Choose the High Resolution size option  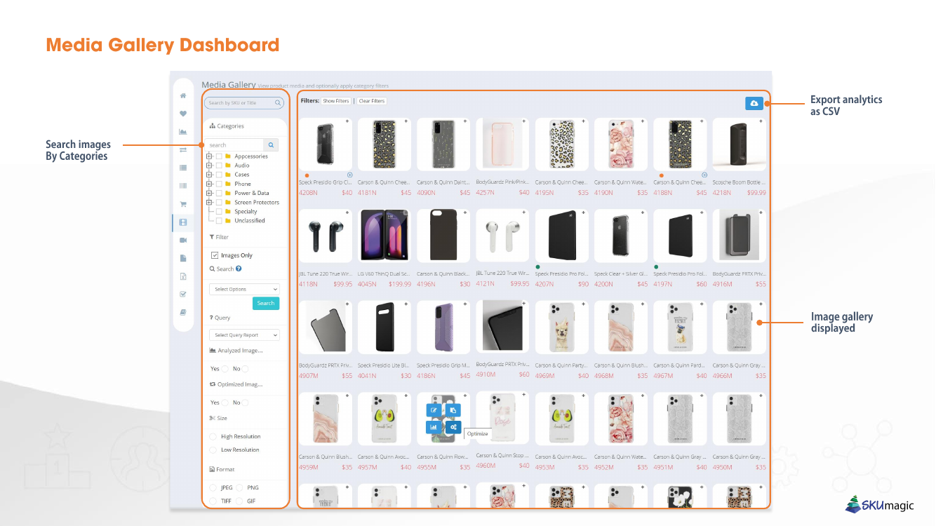click(213, 436)
